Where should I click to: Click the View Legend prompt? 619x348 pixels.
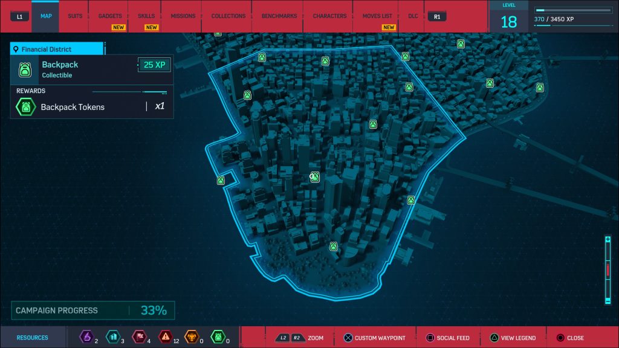513,338
